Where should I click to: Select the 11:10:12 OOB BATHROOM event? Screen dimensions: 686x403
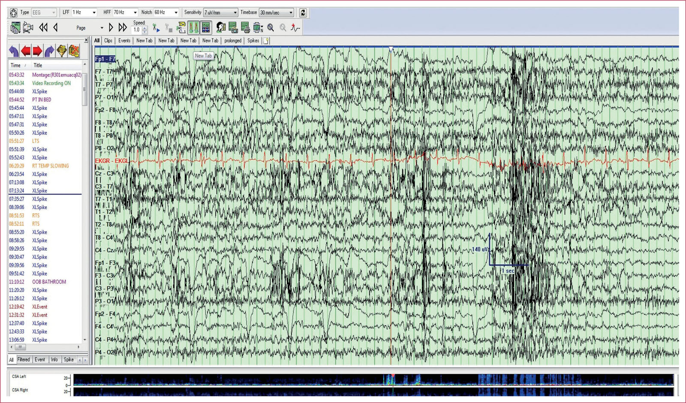click(x=45, y=282)
